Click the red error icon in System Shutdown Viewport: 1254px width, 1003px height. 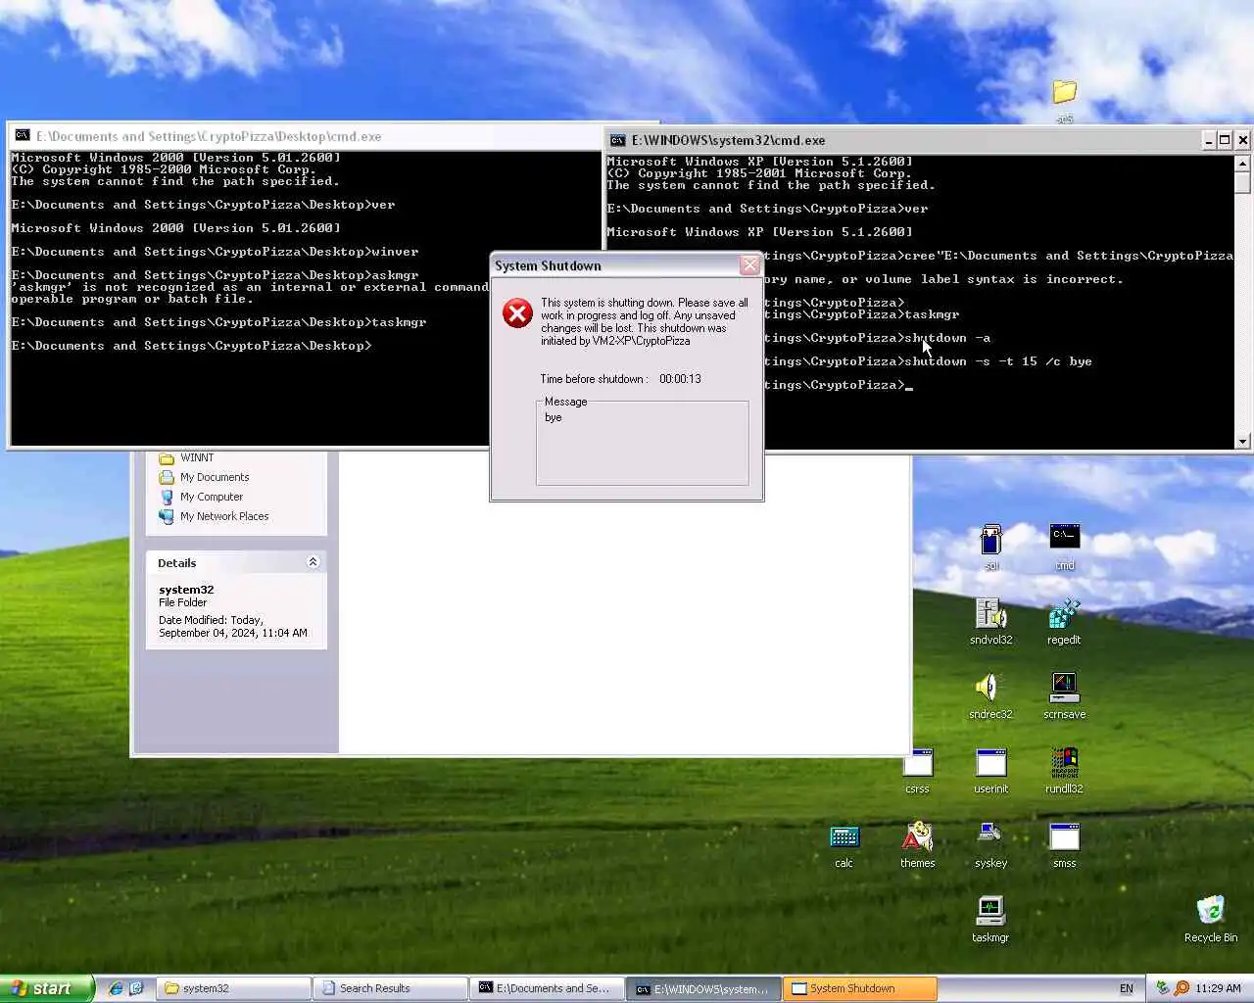click(x=517, y=313)
